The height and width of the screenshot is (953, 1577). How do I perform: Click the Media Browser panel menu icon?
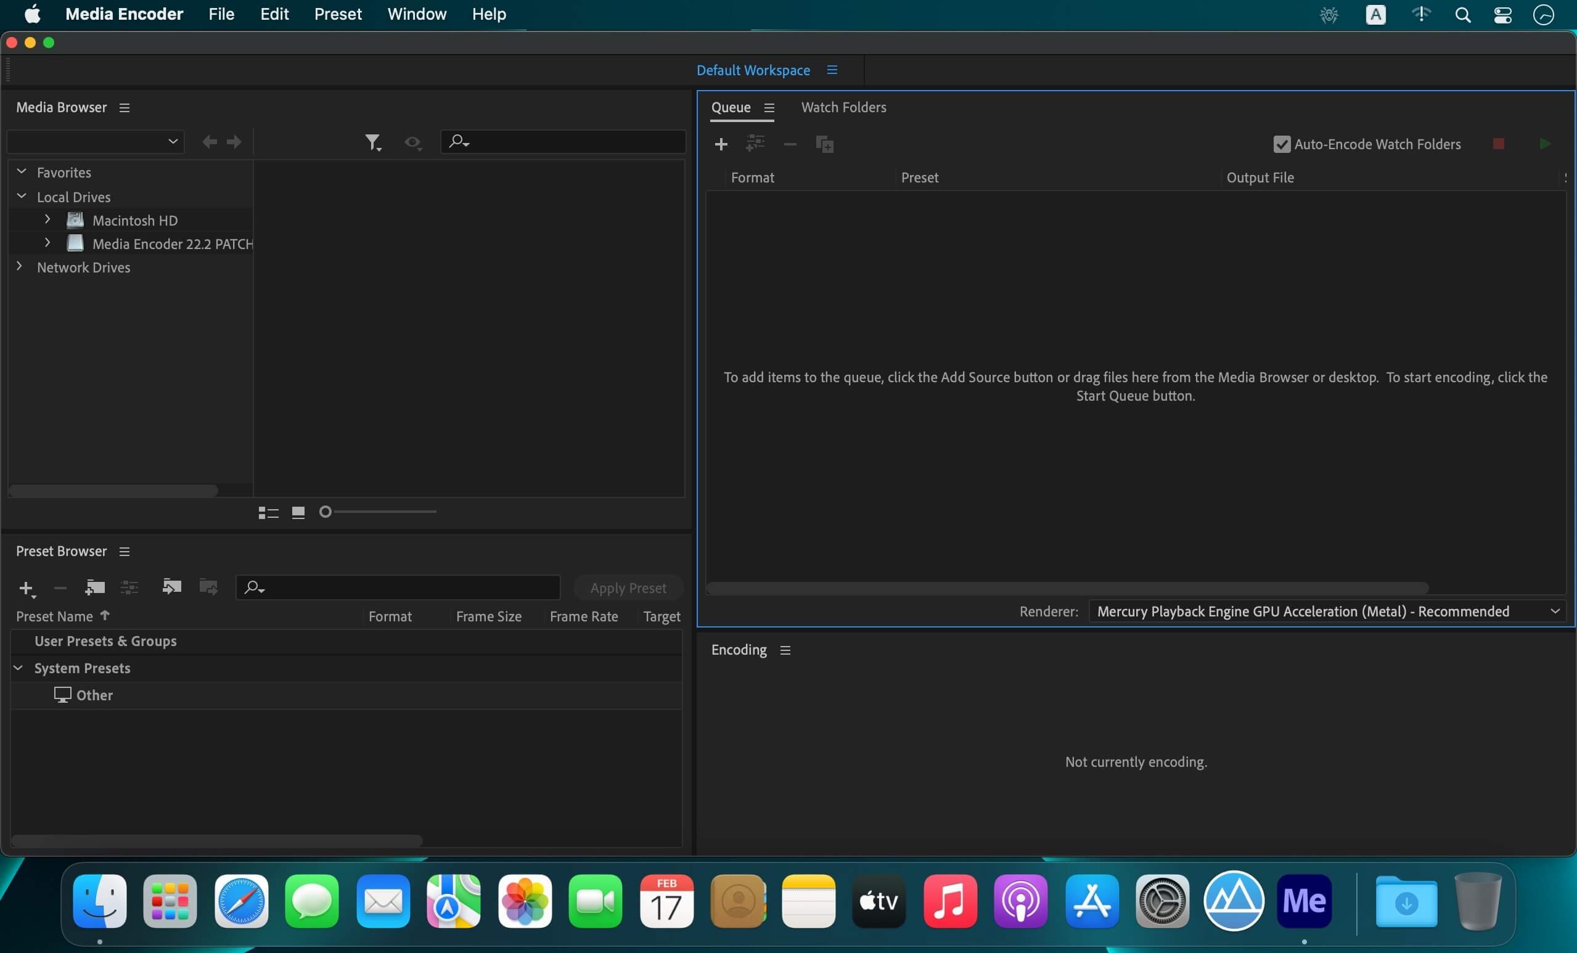(x=123, y=107)
